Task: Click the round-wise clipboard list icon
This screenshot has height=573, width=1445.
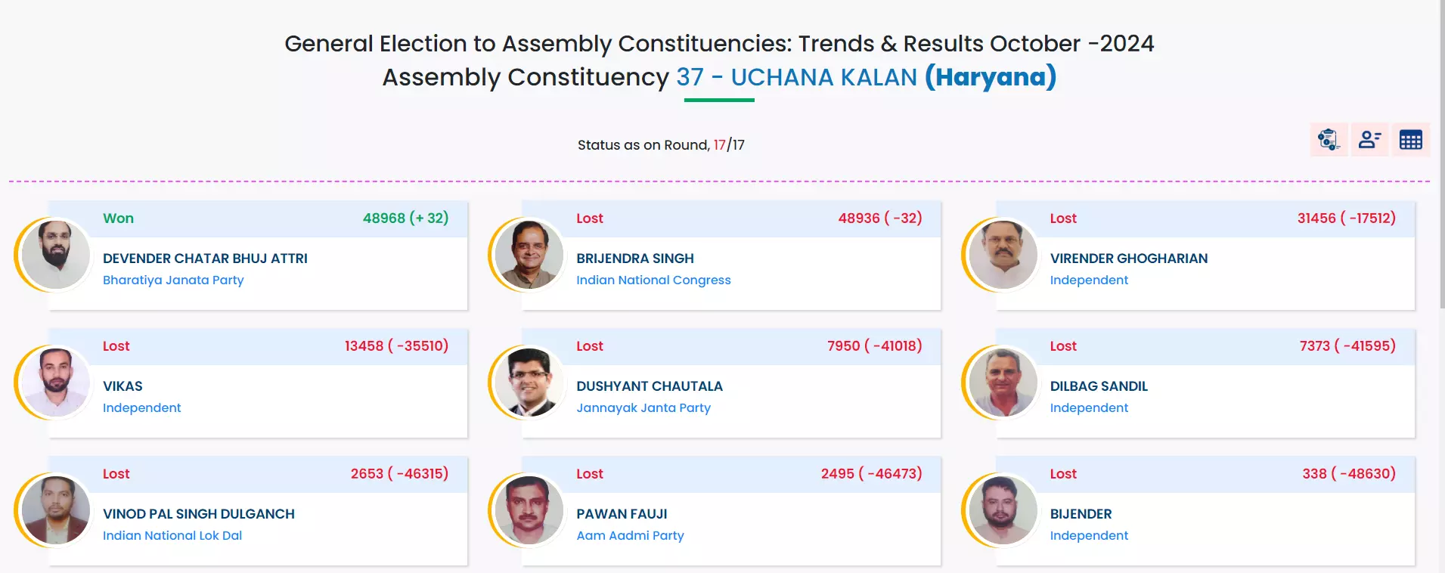Action: point(1329,140)
